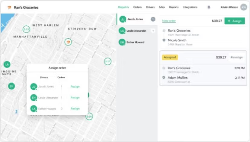Image resolution: width=250 pixels, height=142 pixels.
Task: Click the Orders column header in popup
Action: [61, 77]
